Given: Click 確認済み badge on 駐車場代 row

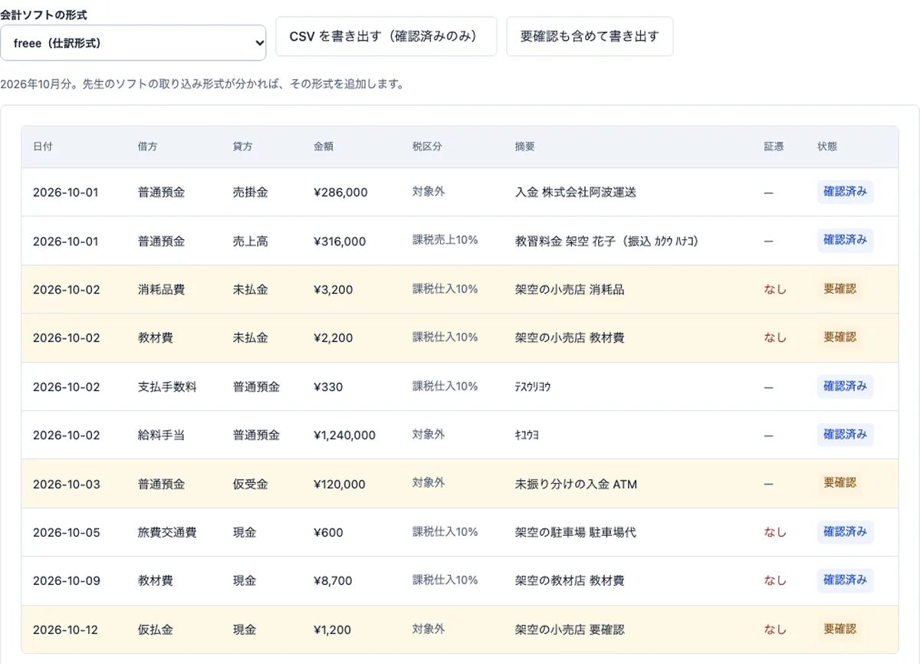Looking at the screenshot, I should point(846,532).
